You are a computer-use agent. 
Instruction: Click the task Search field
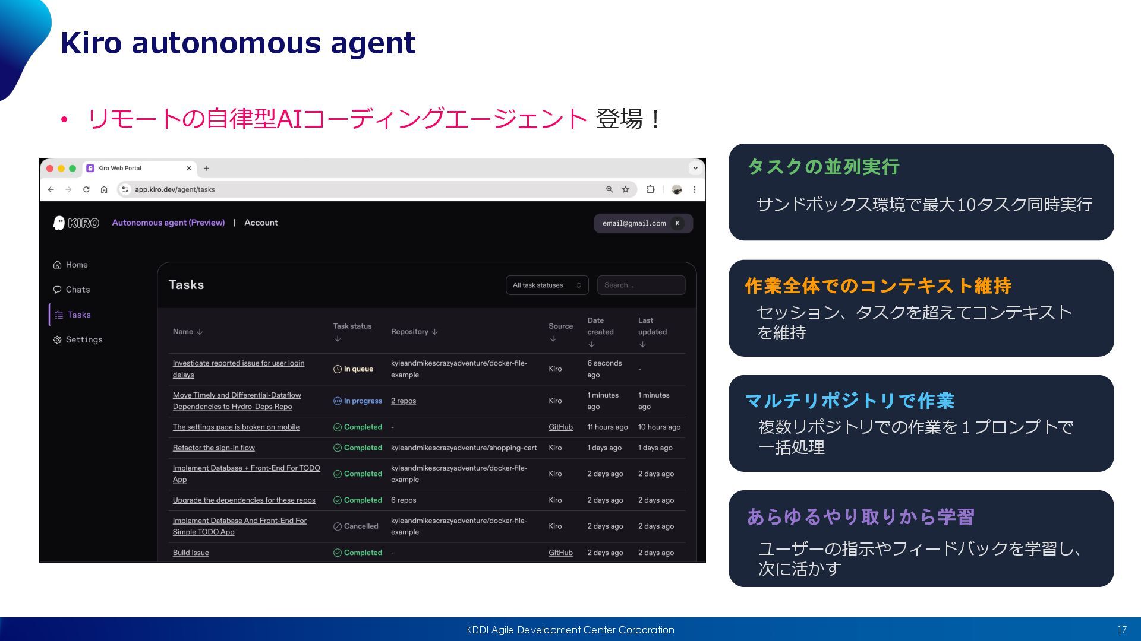(641, 285)
